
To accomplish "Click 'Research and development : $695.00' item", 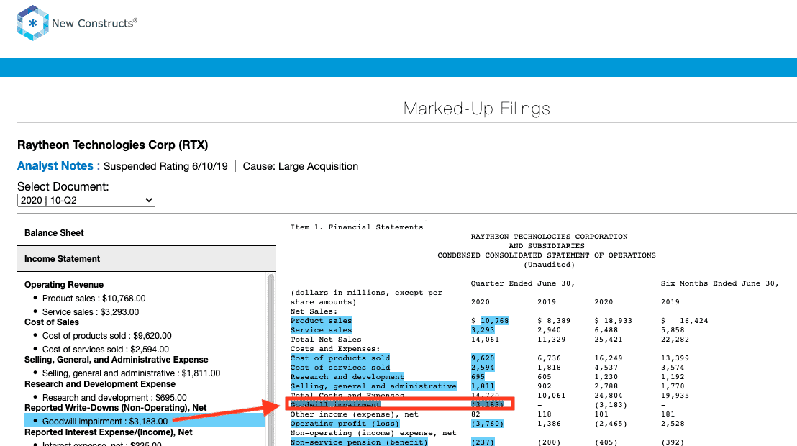I will point(114,398).
